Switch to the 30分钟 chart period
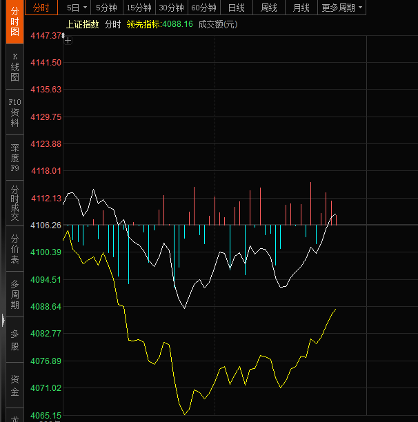Image resolution: width=418 pixels, height=422 pixels. click(171, 8)
